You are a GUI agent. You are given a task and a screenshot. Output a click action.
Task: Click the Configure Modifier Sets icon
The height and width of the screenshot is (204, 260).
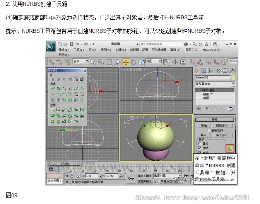point(231,109)
